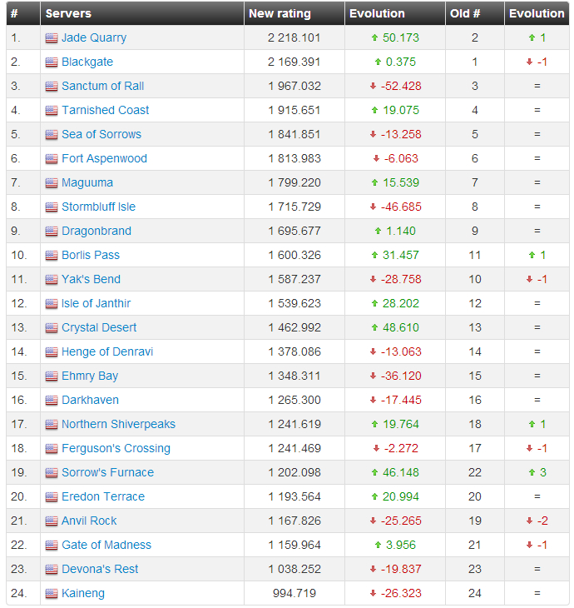The height and width of the screenshot is (608, 574).
Task: Click the green up arrow beside 50.173
Action: tap(374, 38)
